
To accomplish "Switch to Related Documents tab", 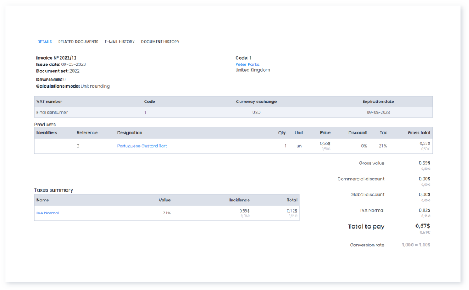I will 79,42.
